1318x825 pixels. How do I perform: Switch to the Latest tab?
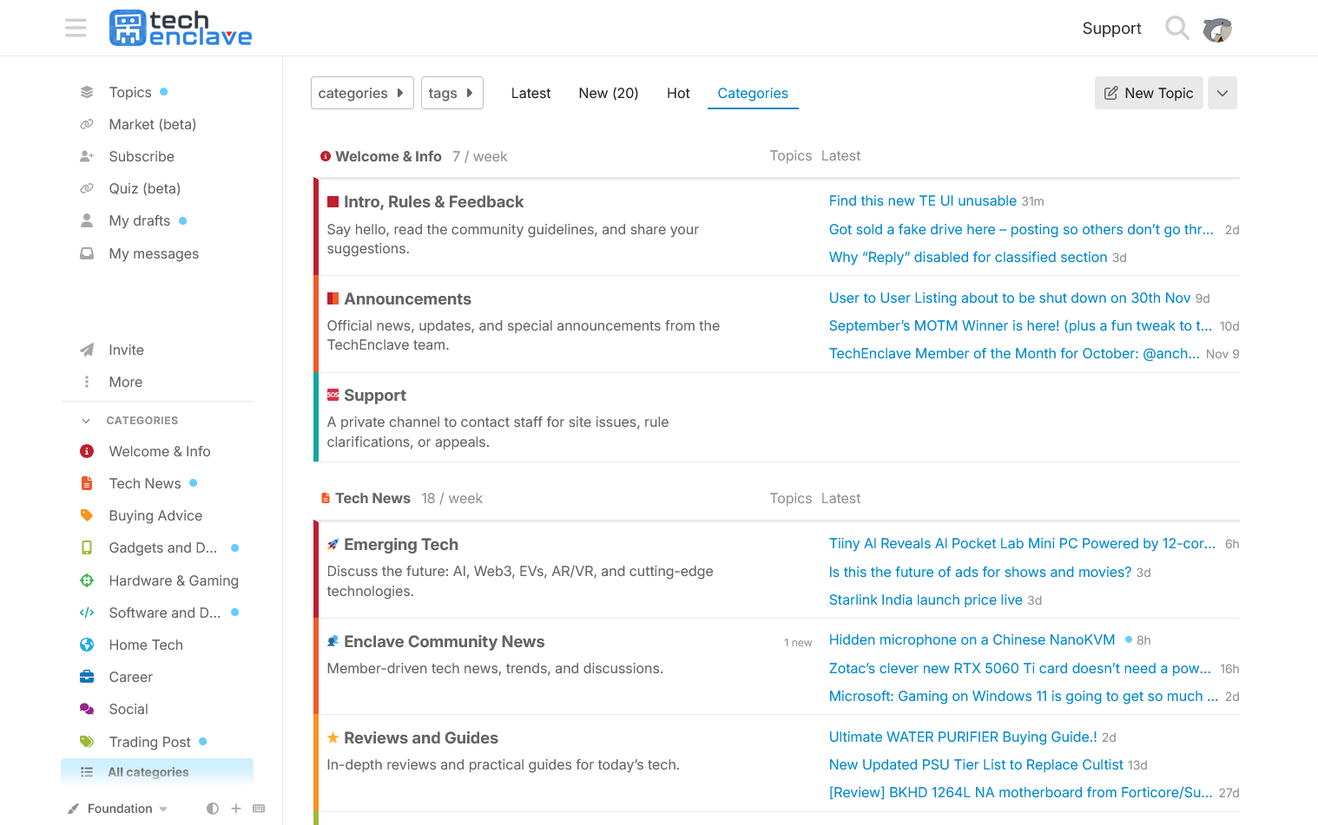(x=530, y=93)
